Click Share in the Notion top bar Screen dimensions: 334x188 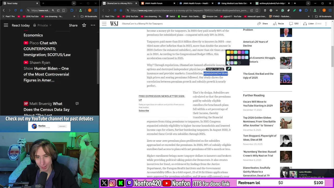73,25
